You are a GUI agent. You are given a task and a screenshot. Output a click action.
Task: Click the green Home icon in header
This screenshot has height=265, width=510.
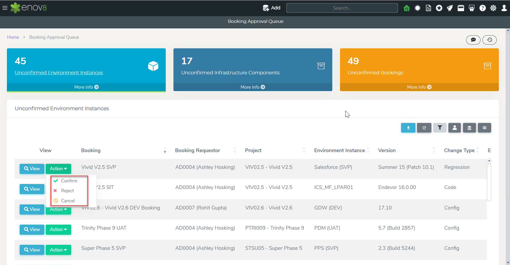point(406,8)
